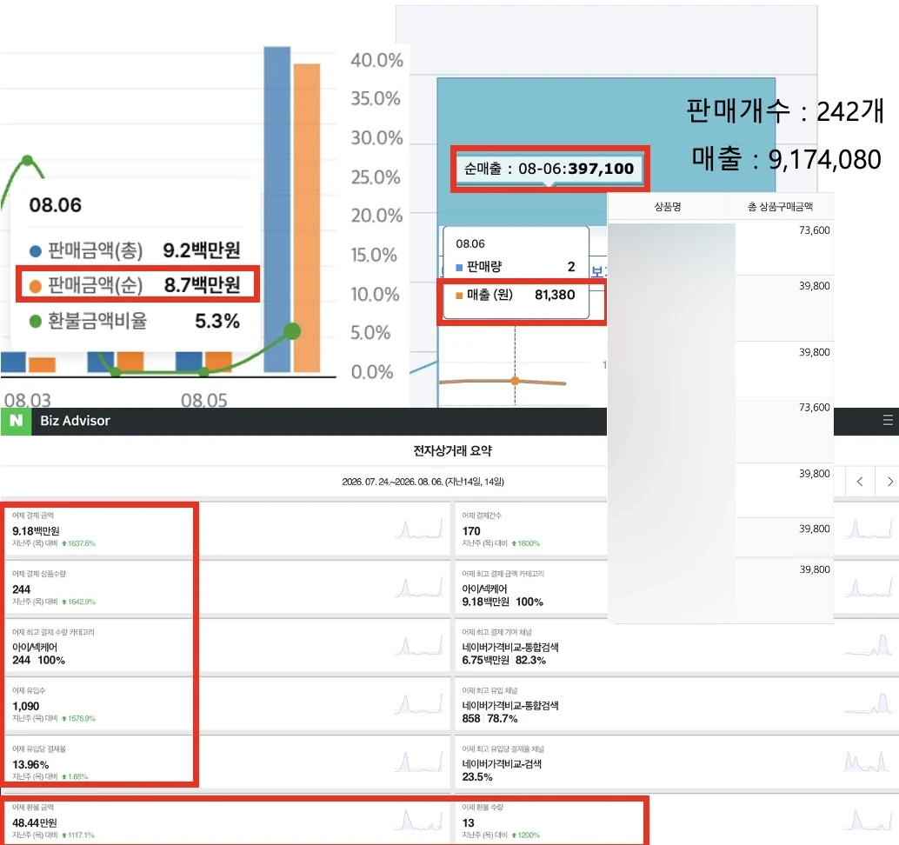Click the 1576.9% weekly change indicator
Image resolution: width=899 pixels, height=845 pixels.
[x=78, y=718]
